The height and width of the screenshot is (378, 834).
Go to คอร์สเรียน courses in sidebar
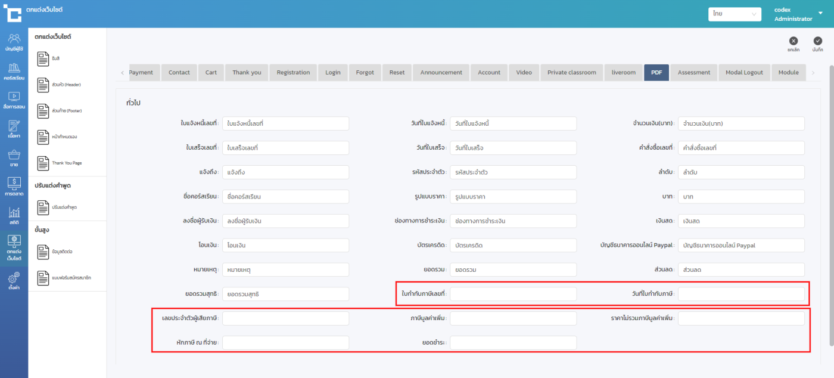(14, 71)
